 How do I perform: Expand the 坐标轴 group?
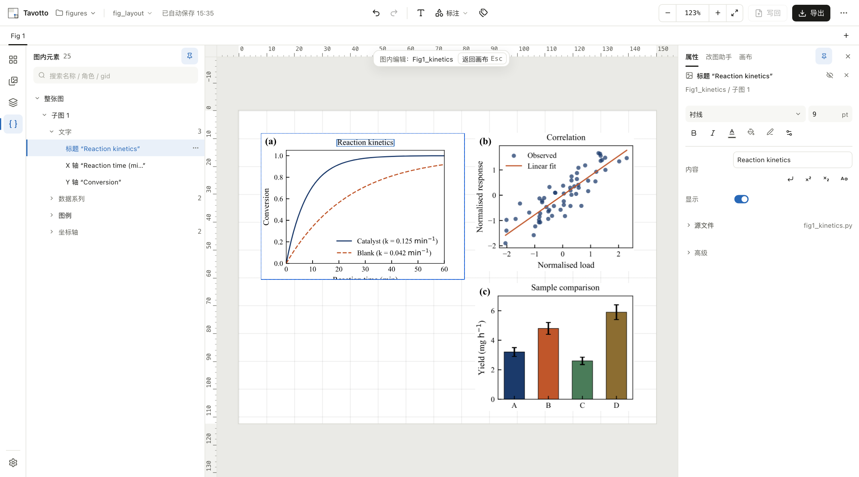click(x=51, y=232)
